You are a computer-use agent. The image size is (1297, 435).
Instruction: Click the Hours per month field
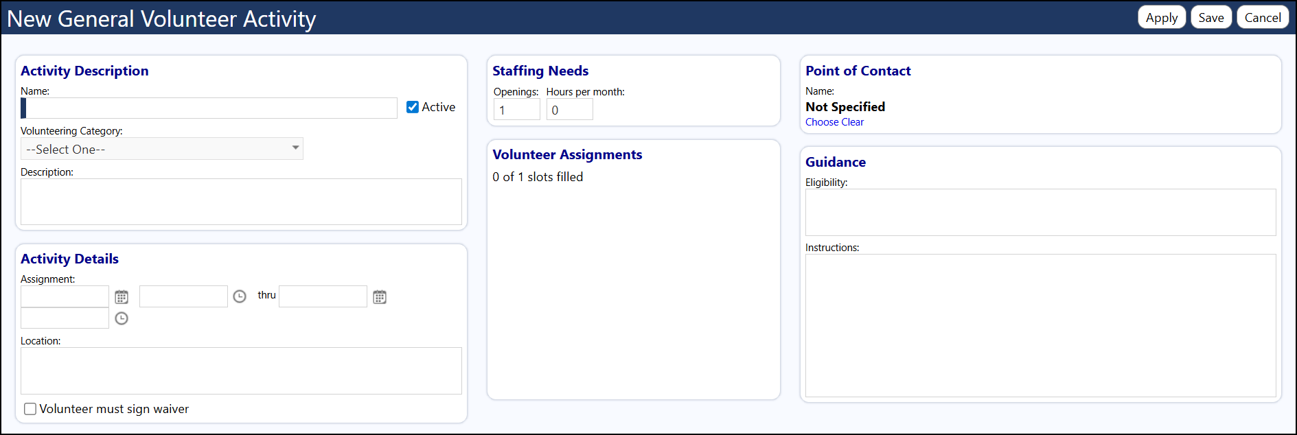point(570,110)
